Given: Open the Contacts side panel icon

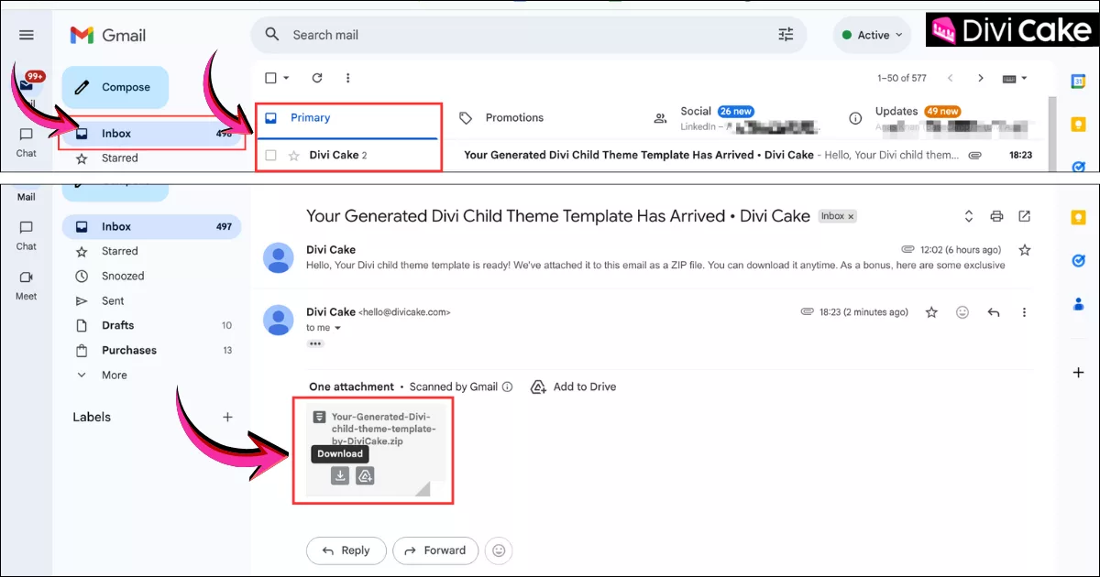Looking at the screenshot, I should pos(1079,303).
